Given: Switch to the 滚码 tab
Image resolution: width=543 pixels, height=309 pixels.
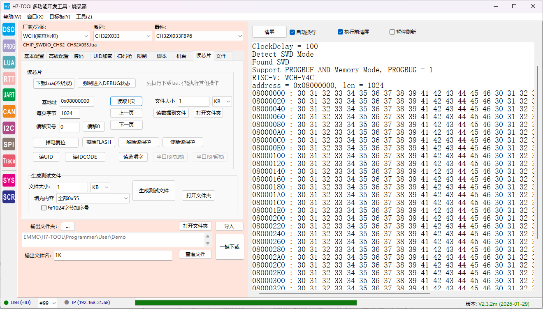Looking at the screenshot, I should pos(79,56).
